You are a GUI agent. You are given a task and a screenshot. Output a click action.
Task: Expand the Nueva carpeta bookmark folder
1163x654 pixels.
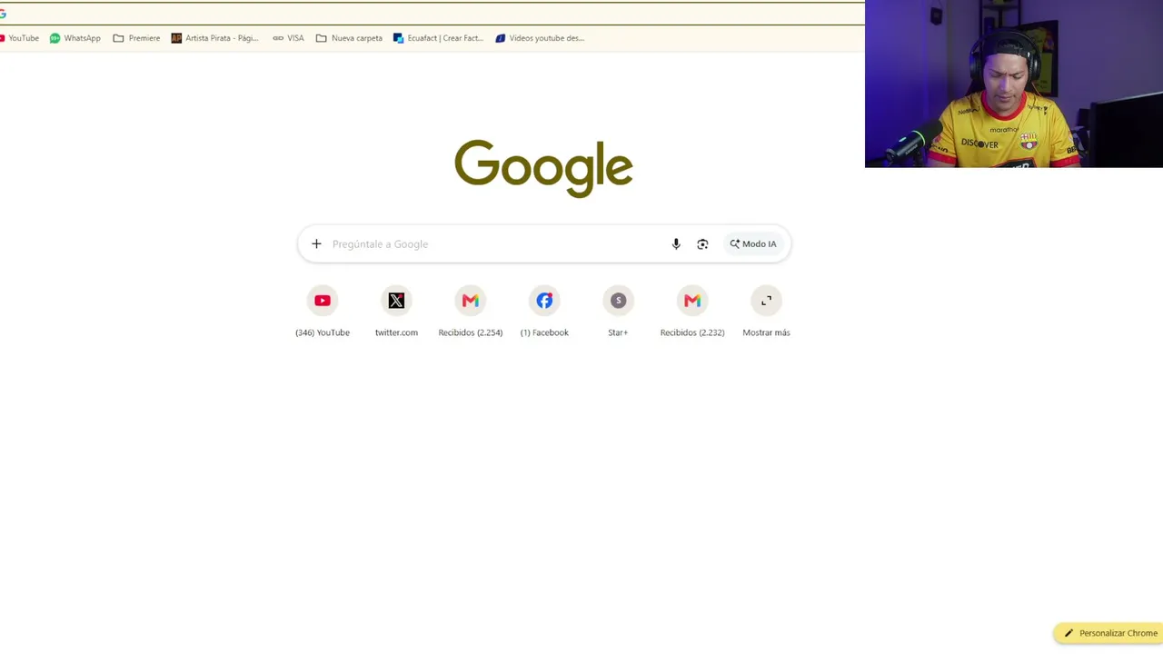[x=349, y=38]
